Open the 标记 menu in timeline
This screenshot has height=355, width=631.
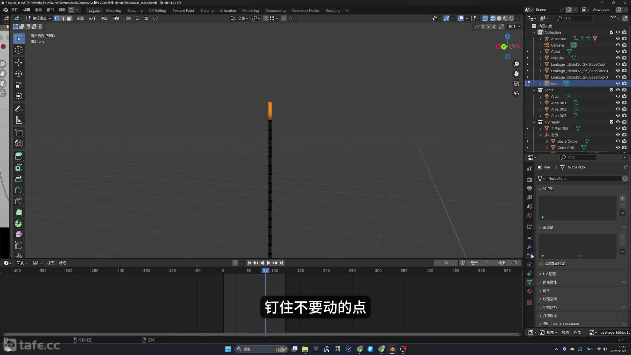(62, 263)
